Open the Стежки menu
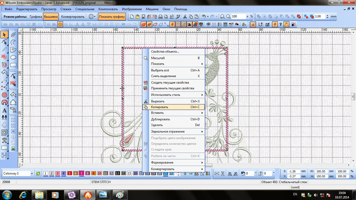Viewport: 356px width, 200px height. pyautogui.click(x=65, y=9)
